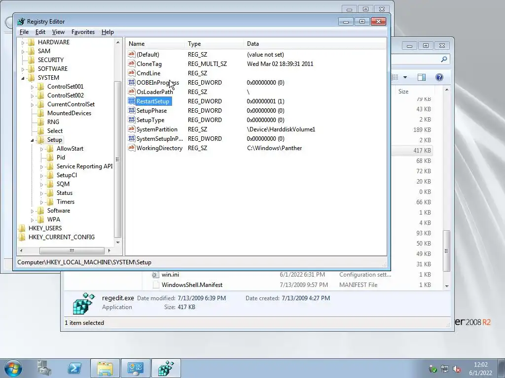Open the control panel taskbar icon

pos(136,368)
